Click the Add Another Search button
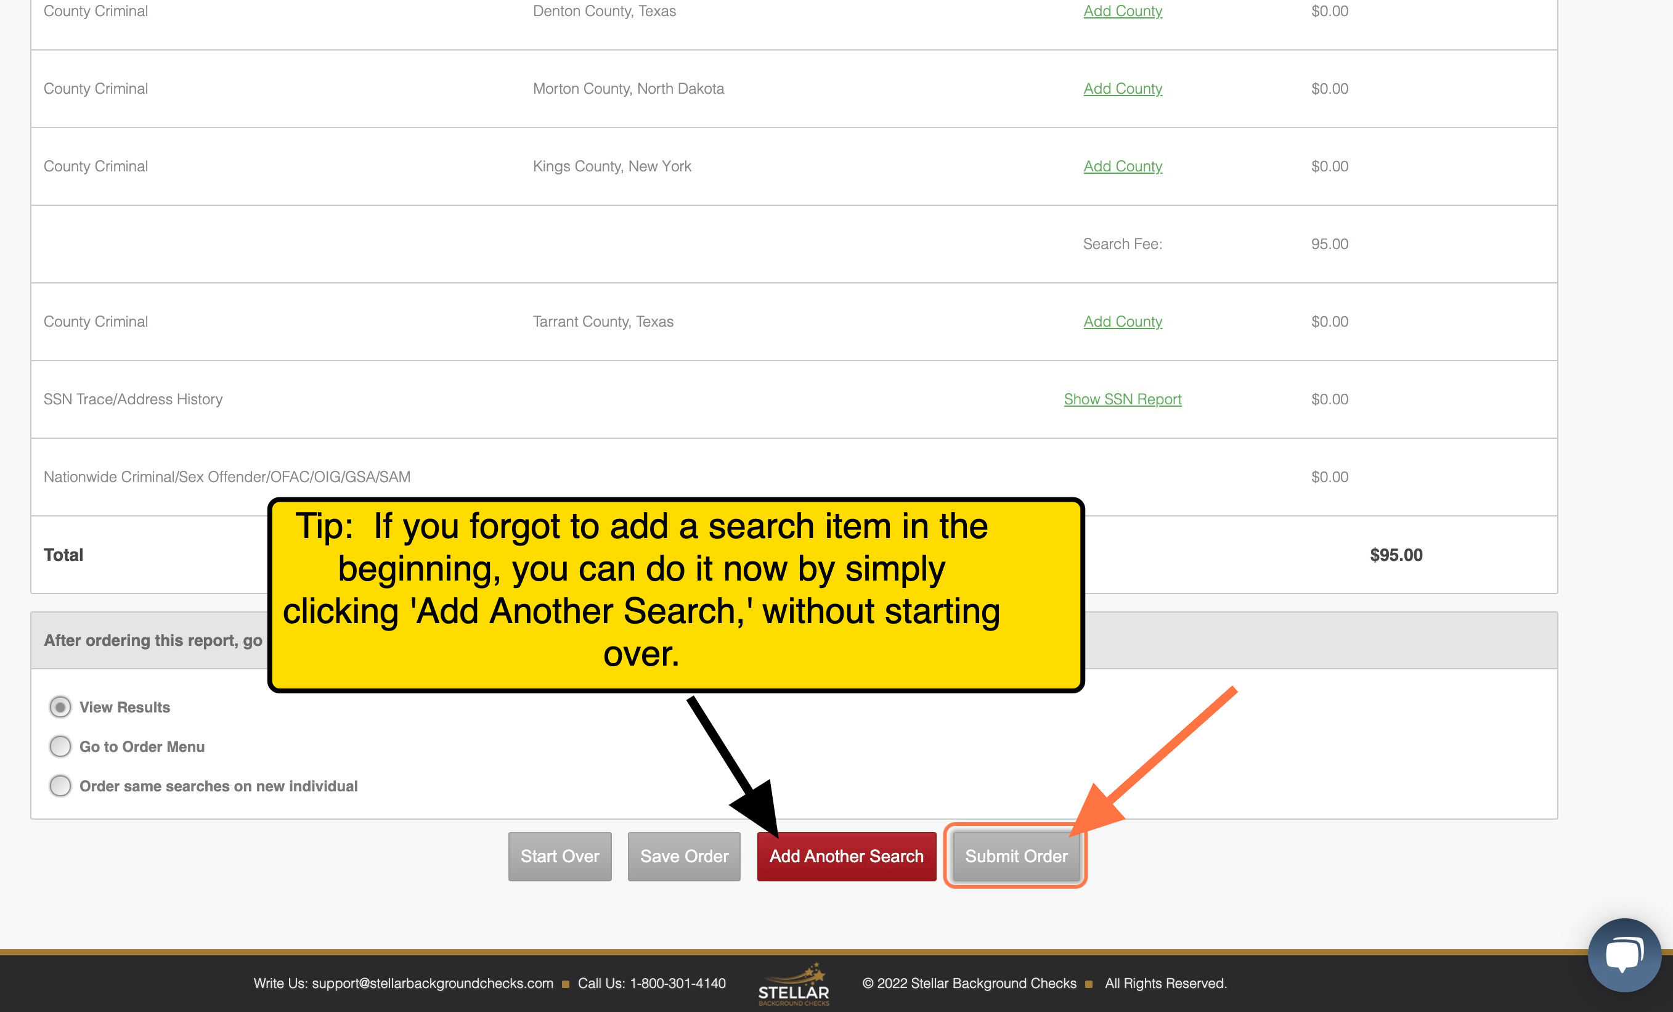Viewport: 1673px width, 1012px height. click(x=846, y=857)
